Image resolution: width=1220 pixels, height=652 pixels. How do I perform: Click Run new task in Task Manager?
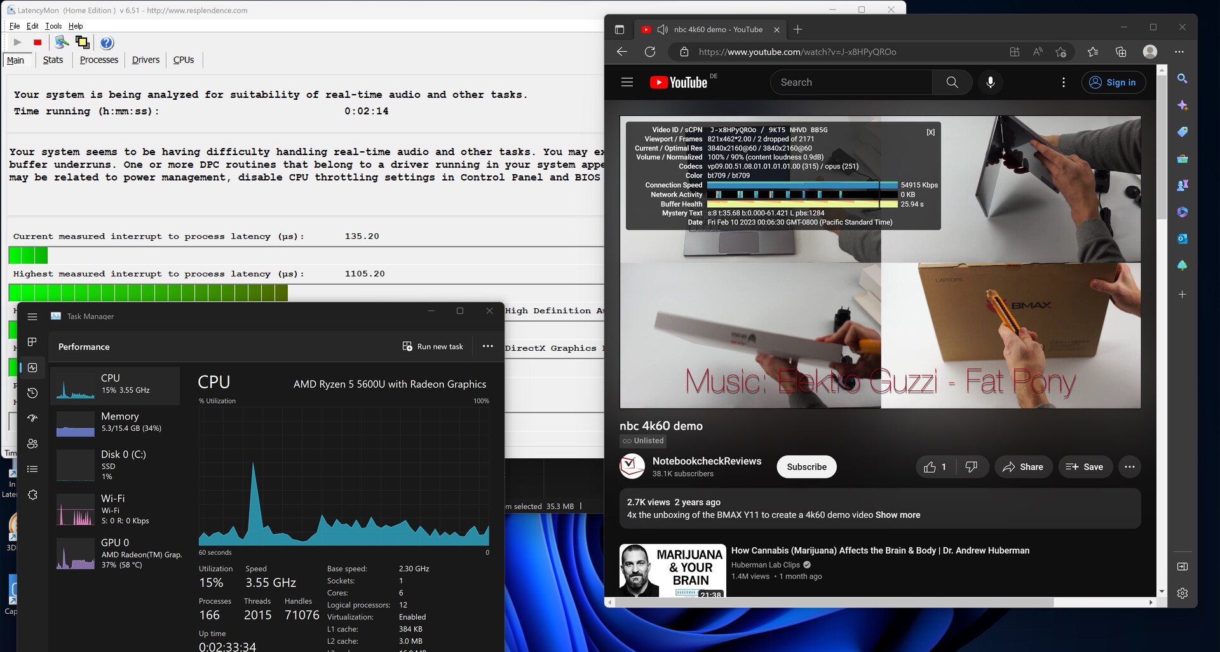pos(433,346)
